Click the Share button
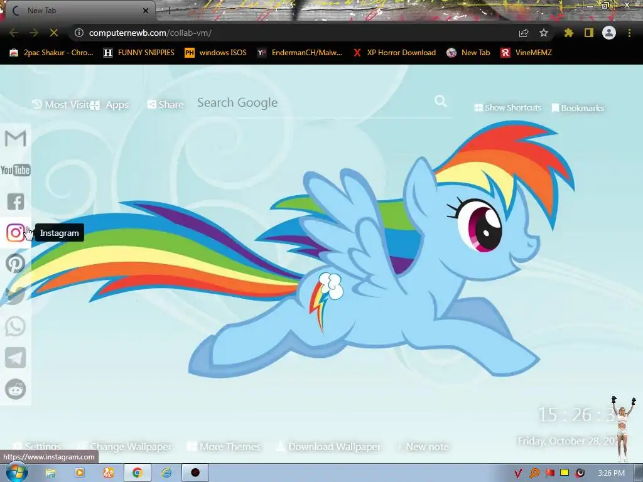This screenshot has width=643, height=482. pos(165,105)
